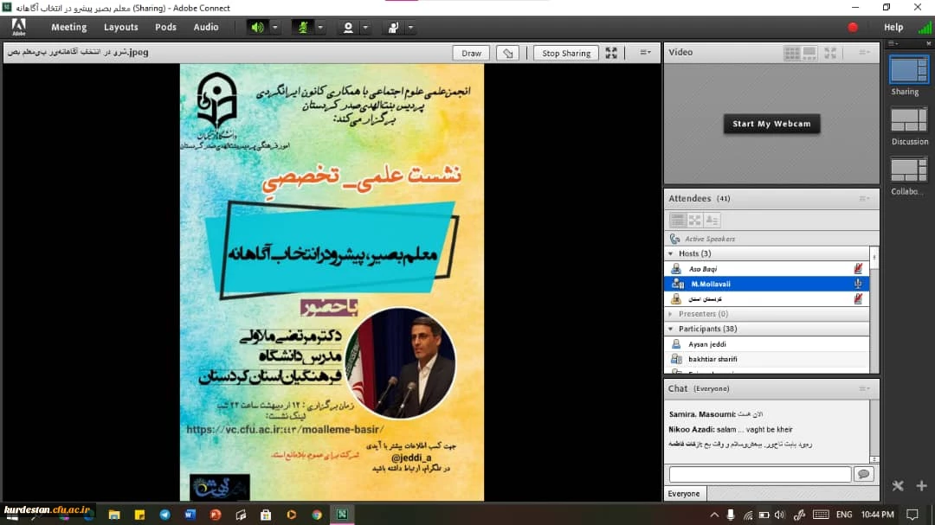Switch Attendees pod to breakout room view

point(694,221)
